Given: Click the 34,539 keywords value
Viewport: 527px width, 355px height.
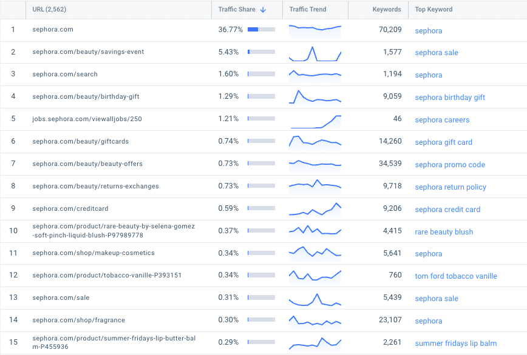Looking at the screenshot, I should (390, 164).
